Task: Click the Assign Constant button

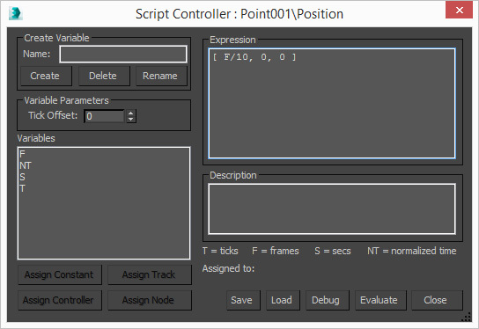Action: click(x=60, y=275)
